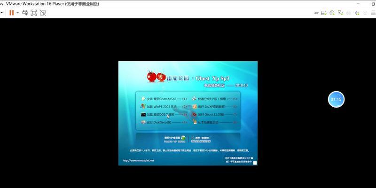Pause the virtual machine with the orange pause button

pyautogui.click(x=11, y=13)
